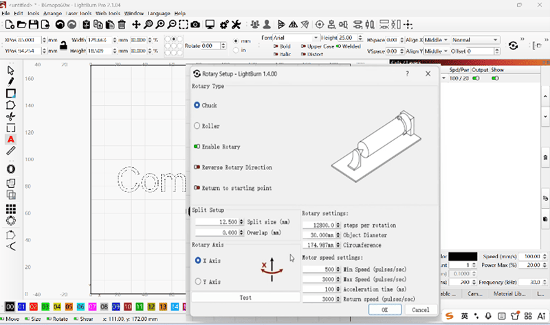The image size is (550, 325).
Task: Switch to the Material Library tab
Action: pyautogui.click(x=509, y=294)
